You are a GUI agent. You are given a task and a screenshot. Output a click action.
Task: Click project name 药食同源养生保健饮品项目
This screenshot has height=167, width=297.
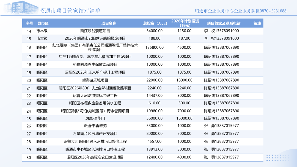(95, 65)
